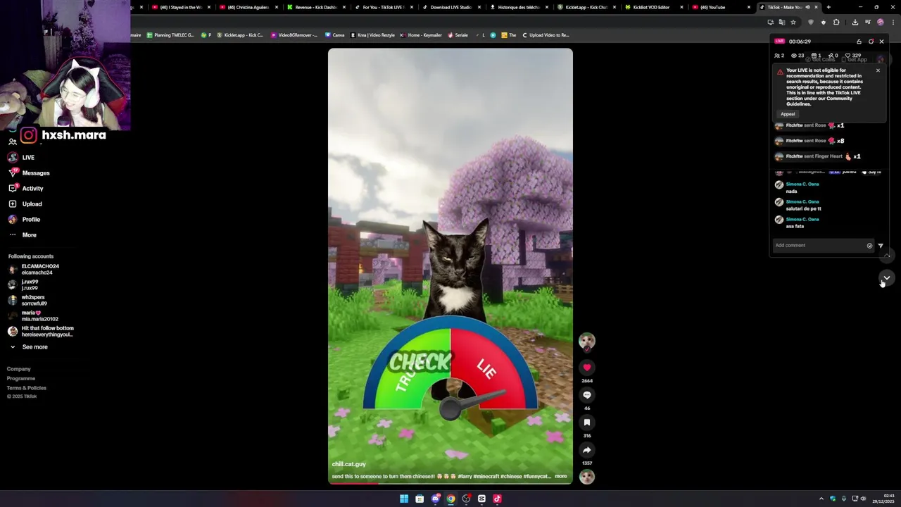Go to next video with down chevron
This screenshot has height=507, width=901.
click(887, 277)
